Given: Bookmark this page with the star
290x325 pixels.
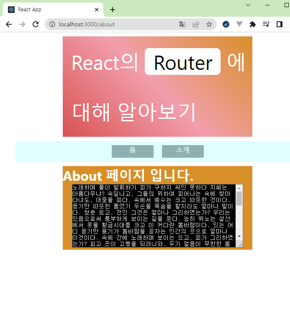Looking at the screenshot, I should pyautogui.click(x=209, y=24).
